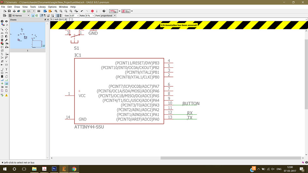Image resolution: width=308 pixels, height=173 pixels.
Task: Open the grid settings
Action: (4, 16)
